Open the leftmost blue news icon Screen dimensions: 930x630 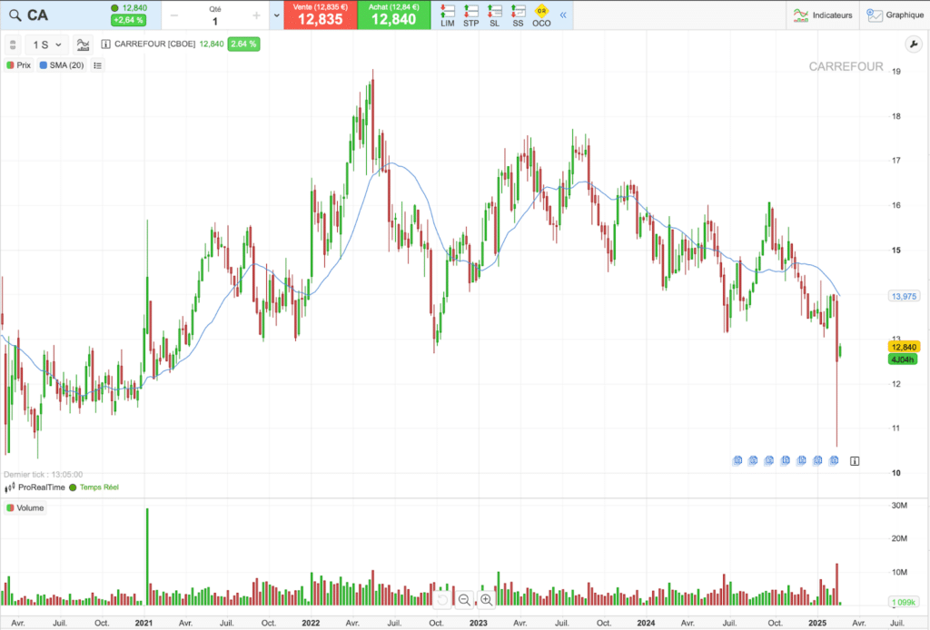(x=737, y=460)
